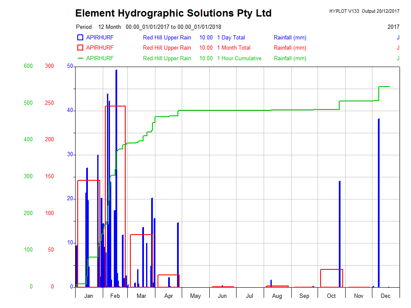
Task: Click the 'Jan' label on the x-axis
Action: coord(89,296)
